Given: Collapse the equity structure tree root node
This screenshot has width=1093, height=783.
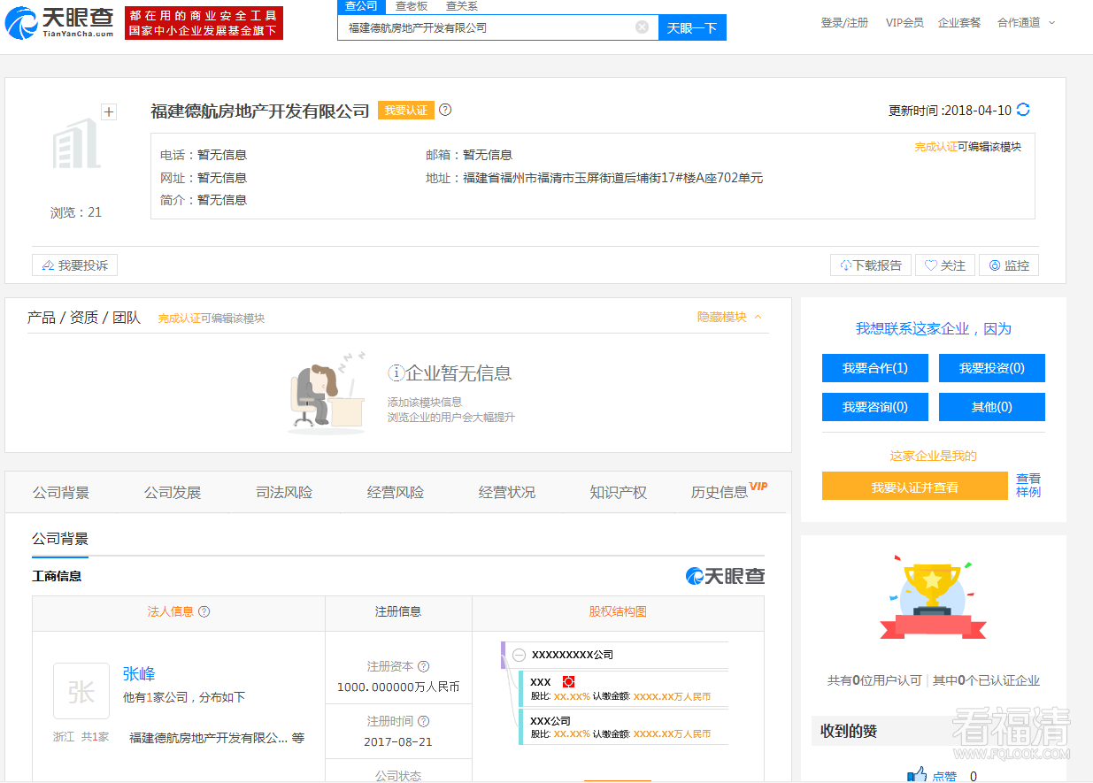Looking at the screenshot, I should pos(520,655).
